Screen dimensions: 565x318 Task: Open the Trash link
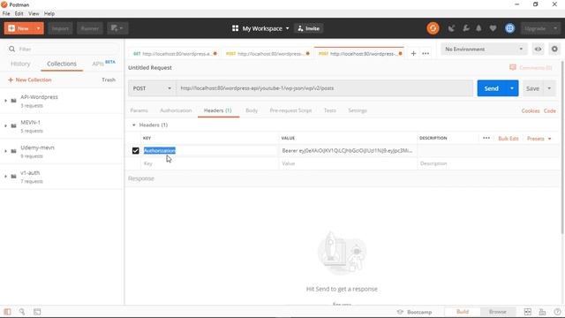coord(109,79)
